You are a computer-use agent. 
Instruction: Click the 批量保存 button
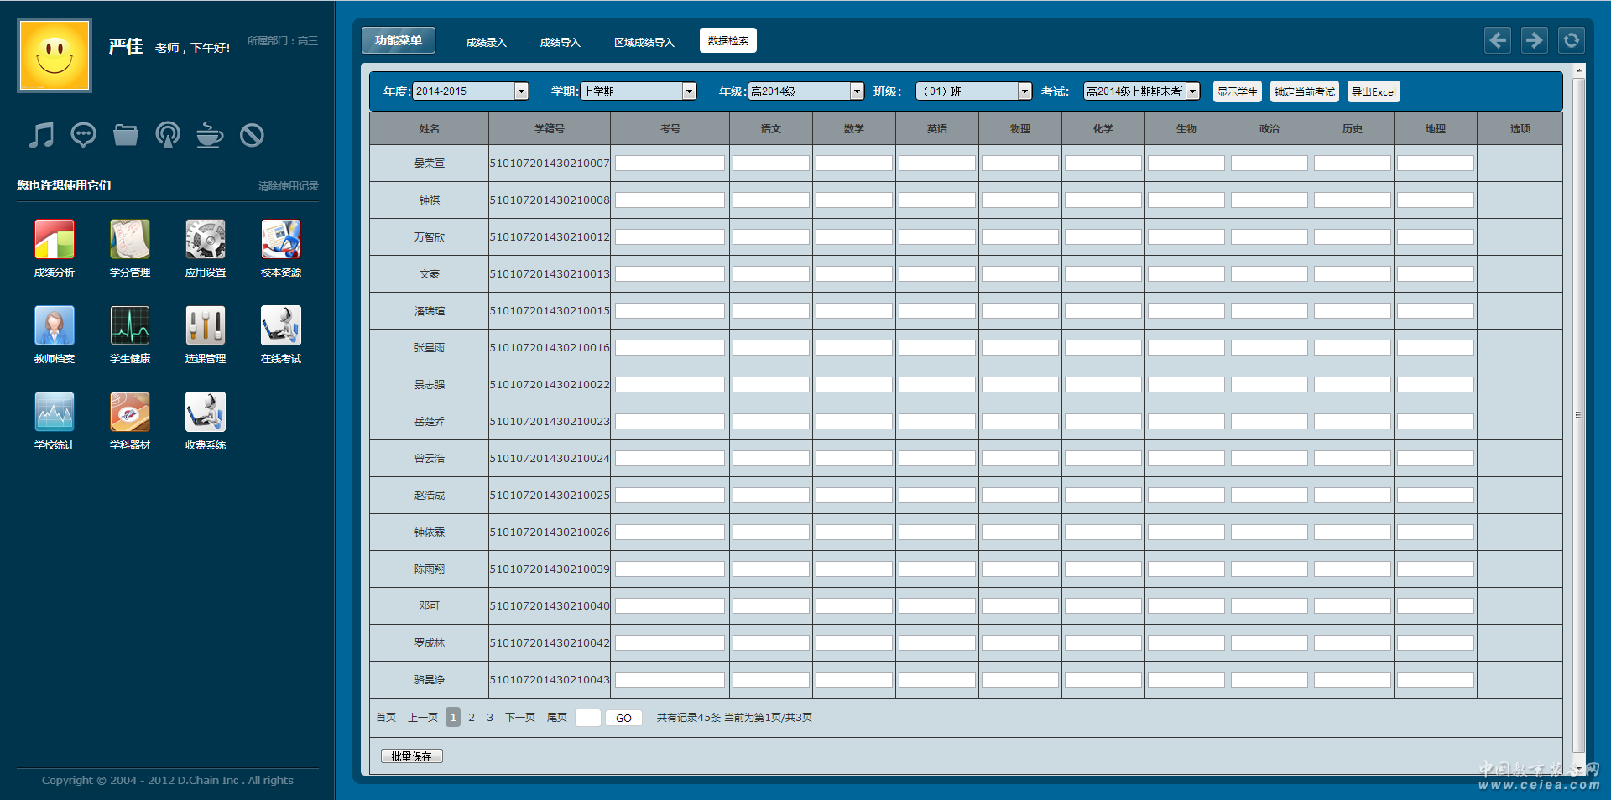411,756
